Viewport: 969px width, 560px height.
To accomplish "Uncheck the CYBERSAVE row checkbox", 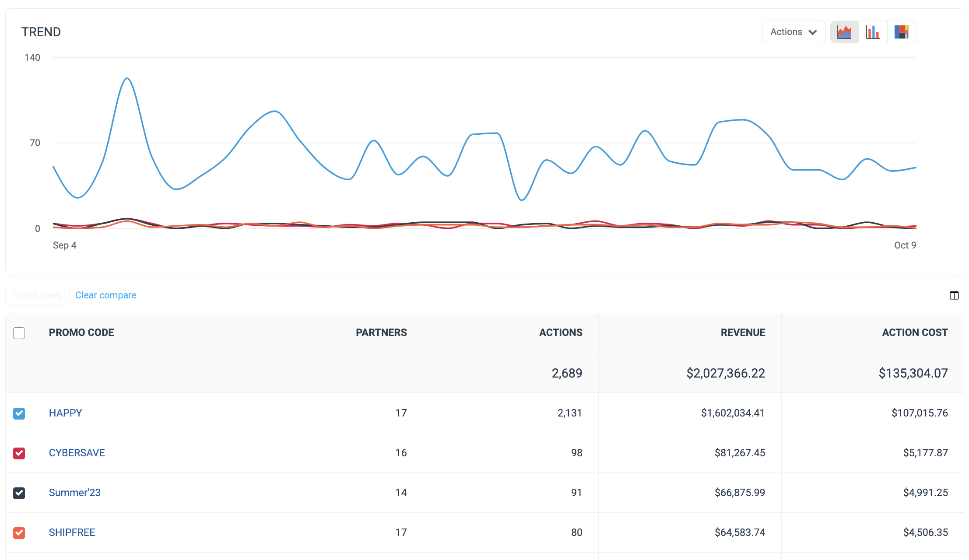I will tap(19, 453).
